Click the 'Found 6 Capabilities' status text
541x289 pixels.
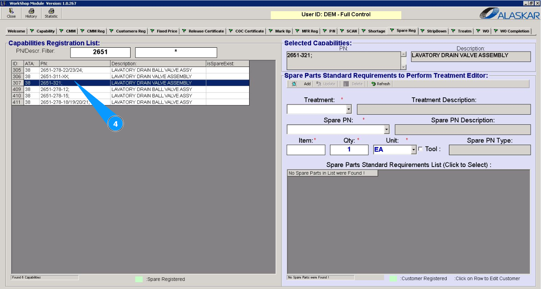click(26, 277)
